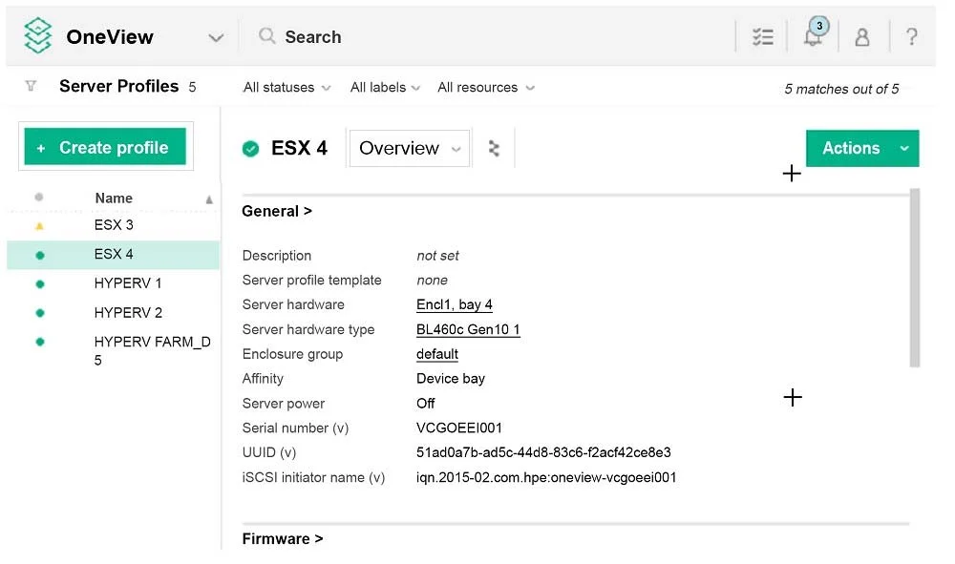Open the BL460c Gen10 1 hardware type link
Screen dimensions: 955x564
pyautogui.click(x=468, y=330)
